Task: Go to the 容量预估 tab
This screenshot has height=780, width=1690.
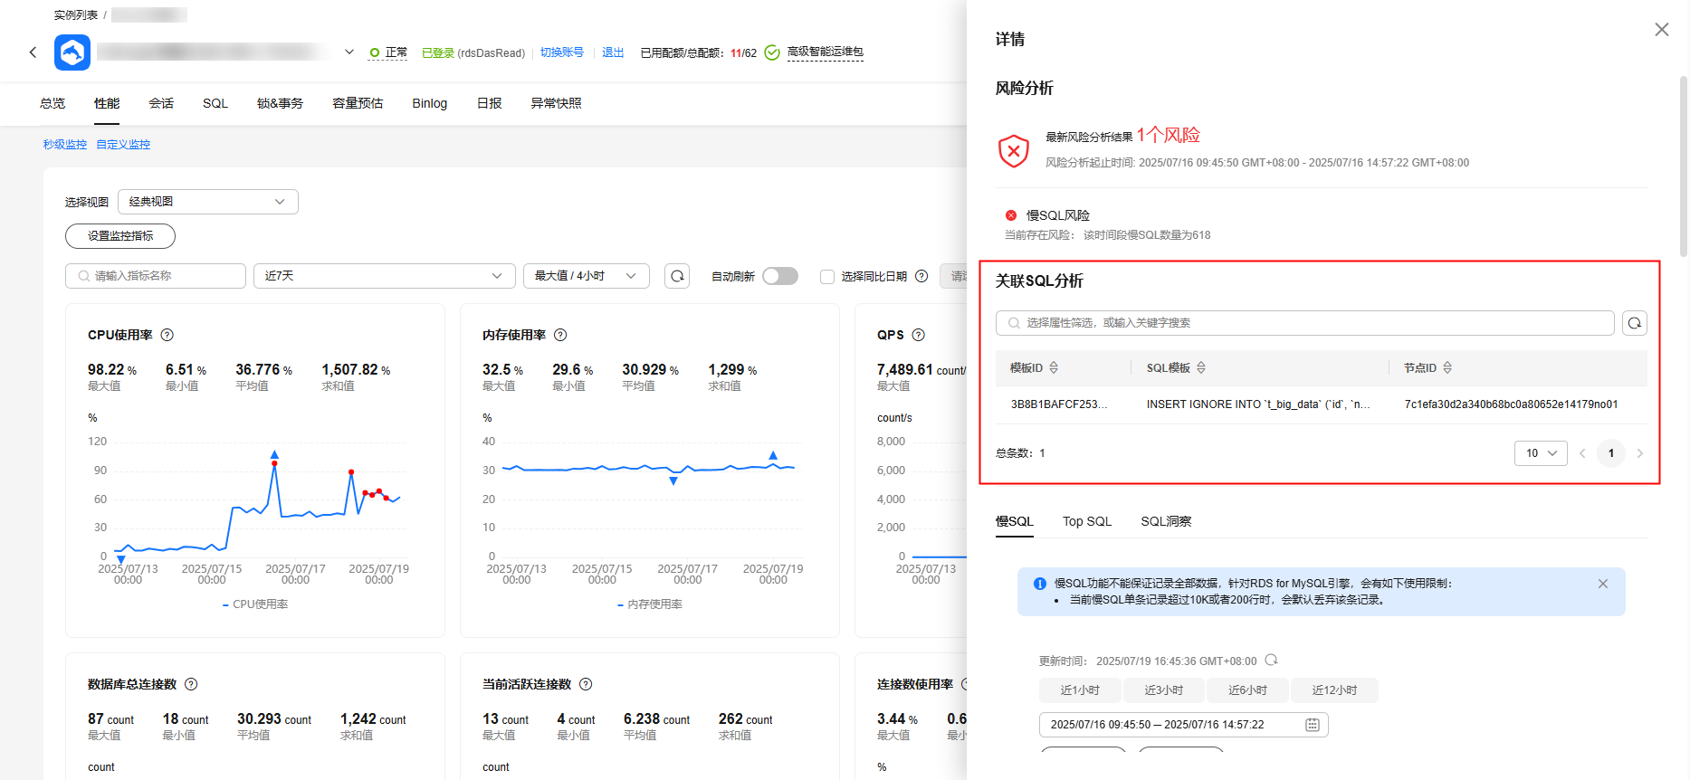Action: point(358,103)
